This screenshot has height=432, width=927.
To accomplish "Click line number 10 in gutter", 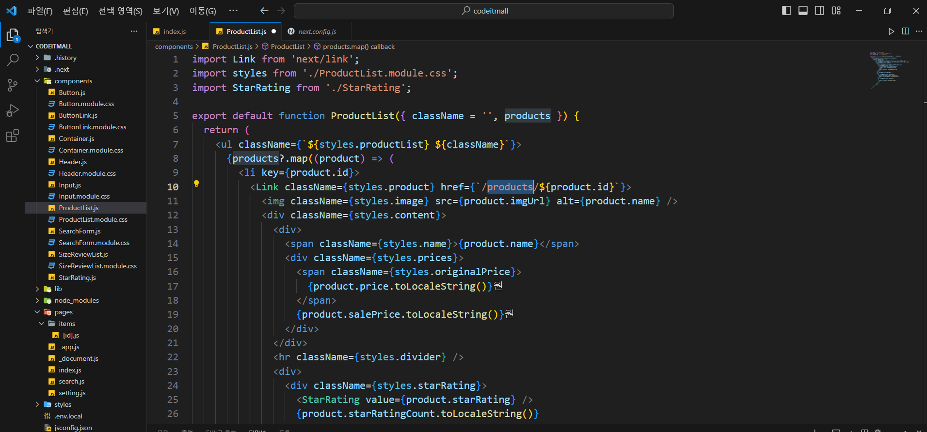I will point(173,187).
